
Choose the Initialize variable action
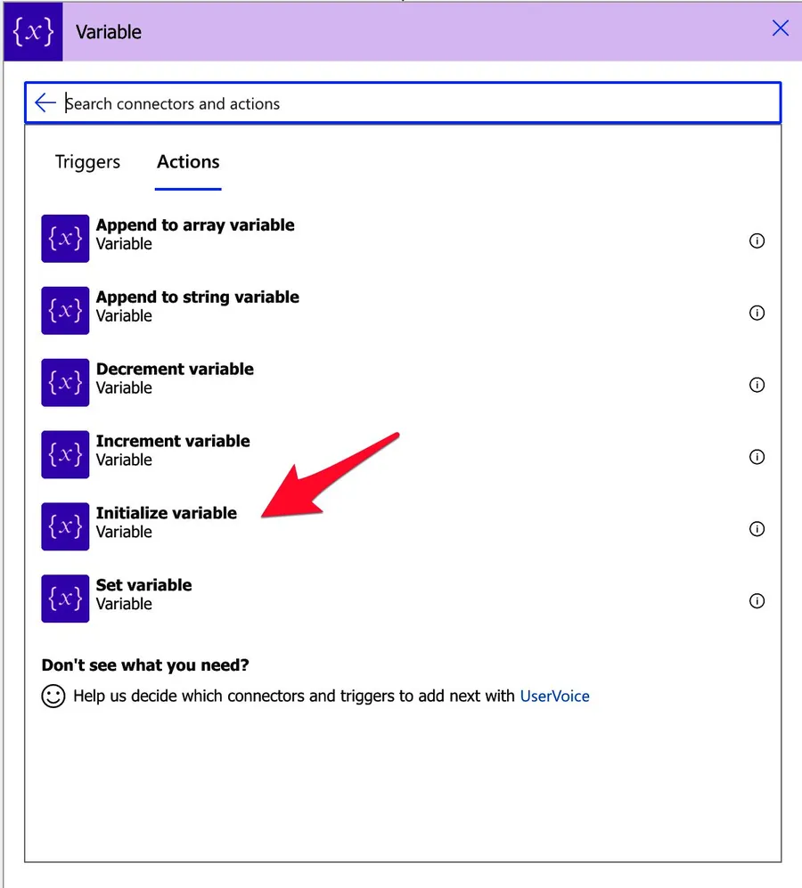point(167,514)
